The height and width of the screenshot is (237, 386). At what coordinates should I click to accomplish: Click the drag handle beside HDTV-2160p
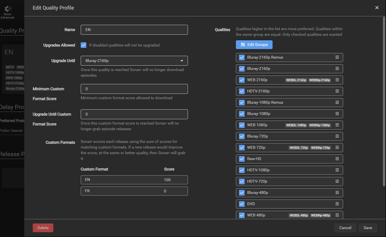337,91
